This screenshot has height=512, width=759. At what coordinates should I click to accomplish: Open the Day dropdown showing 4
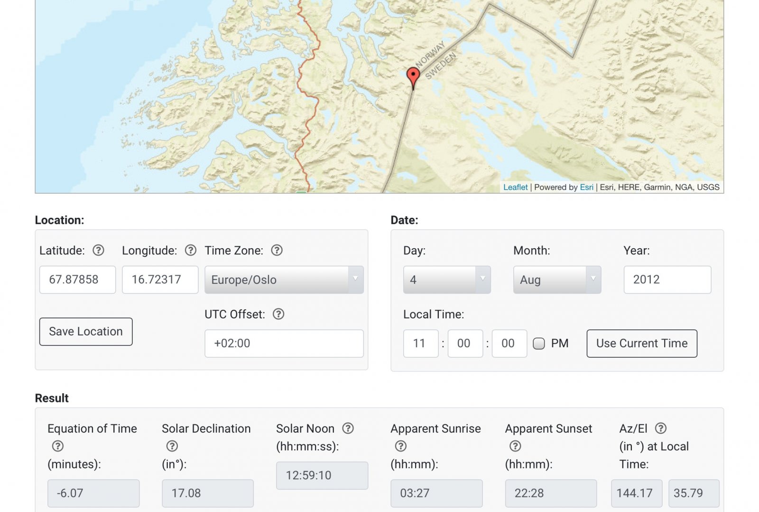click(446, 279)
